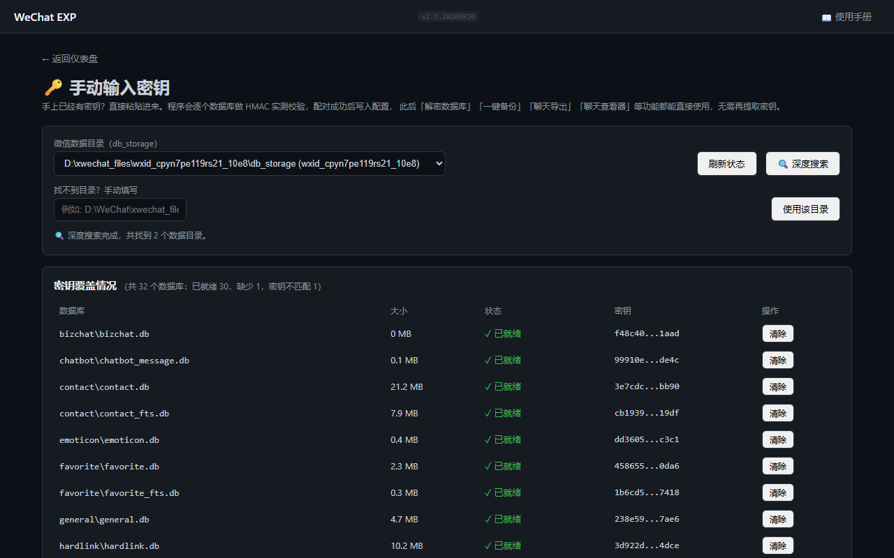
Task: Clear key for contact\contact_fts.db
Action: click(x=777, y=414)
